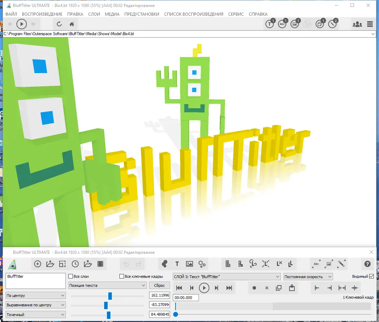This screenshot has width=379, height=322.
Task: Play animation in the tool window
Action: 204,288
